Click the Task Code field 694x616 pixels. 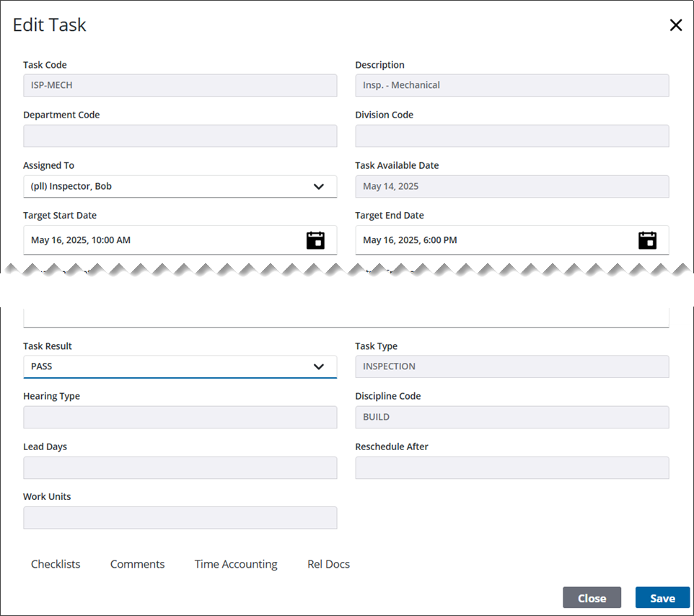180,85
